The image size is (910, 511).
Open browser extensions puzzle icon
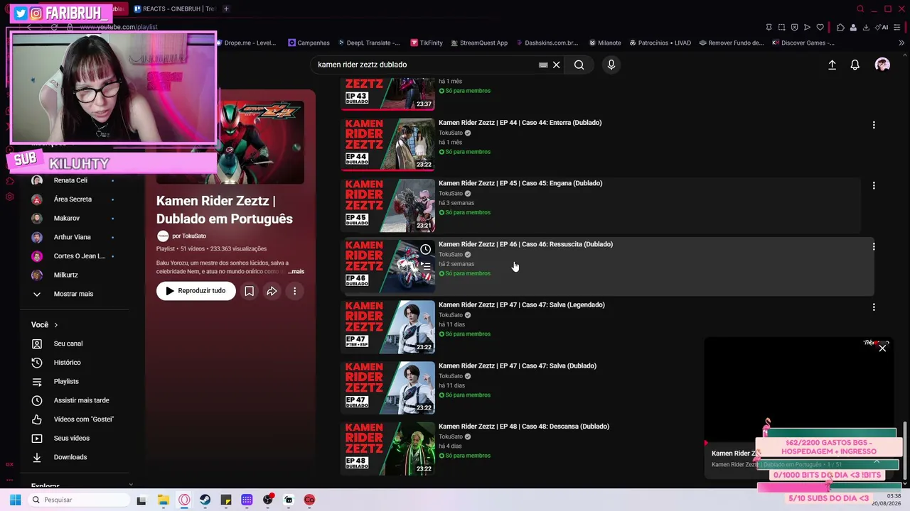(x=840, y=28)
